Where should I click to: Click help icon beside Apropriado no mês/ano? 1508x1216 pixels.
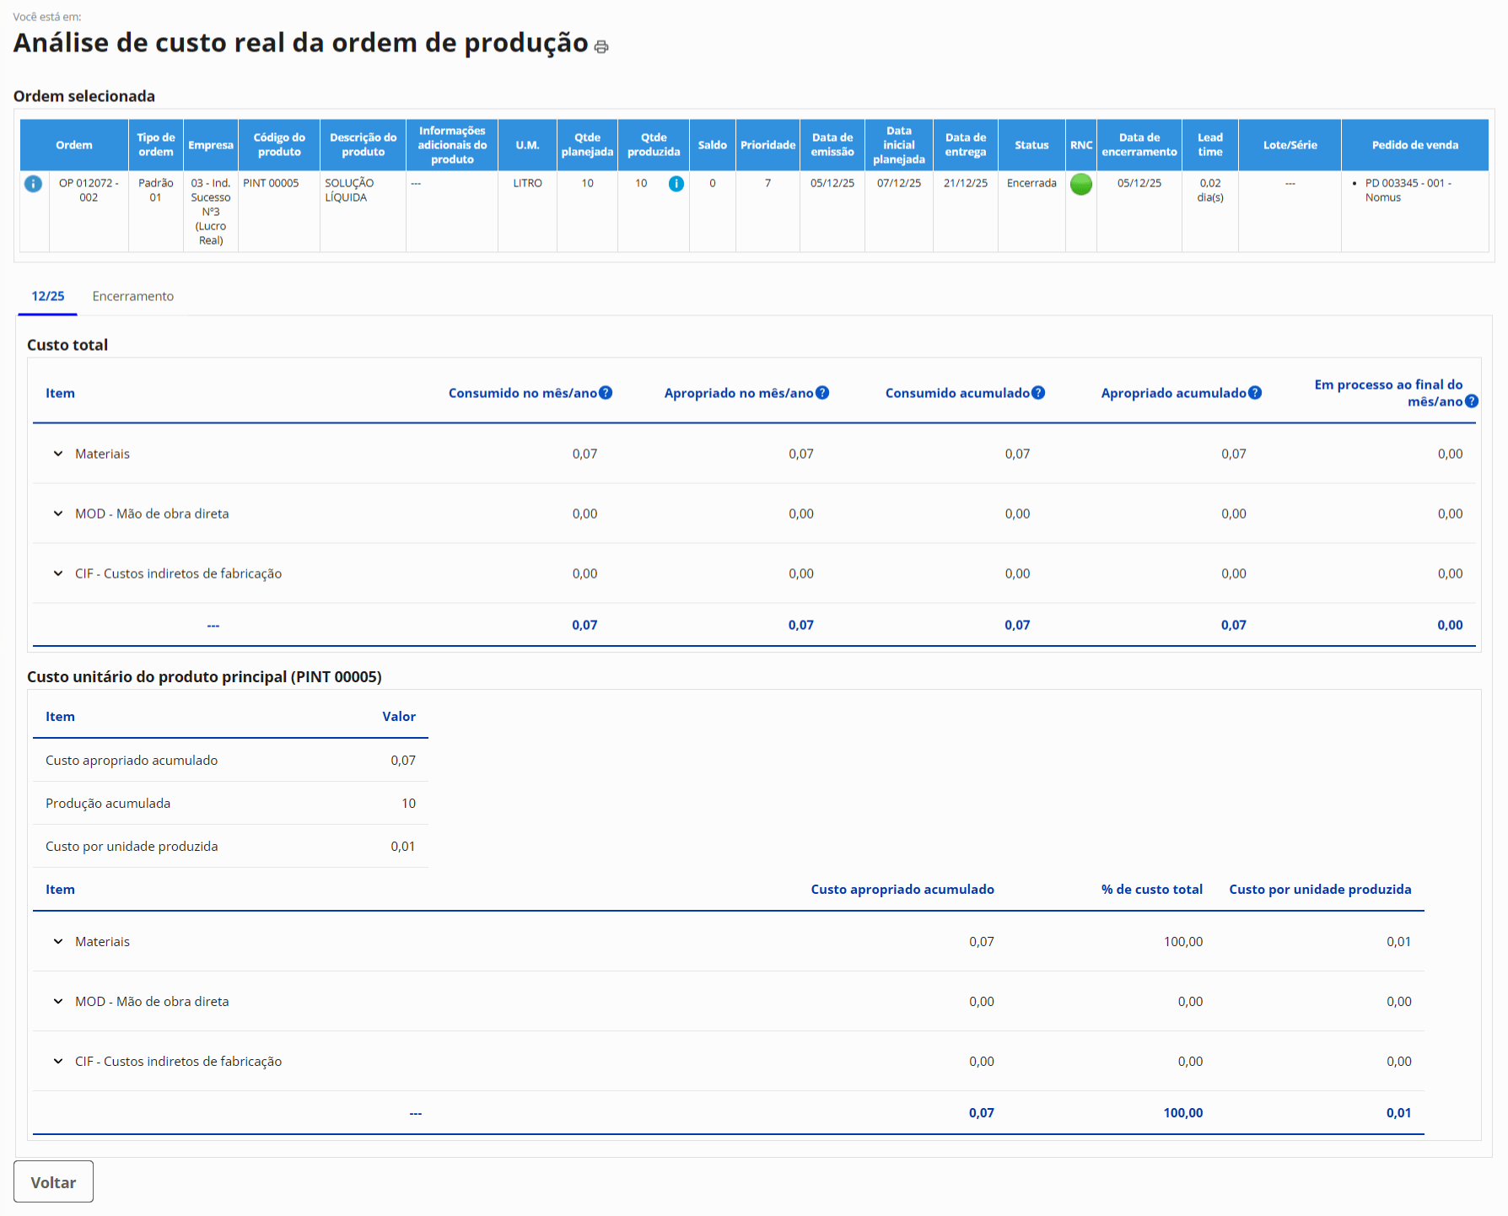tap(822, 393)
